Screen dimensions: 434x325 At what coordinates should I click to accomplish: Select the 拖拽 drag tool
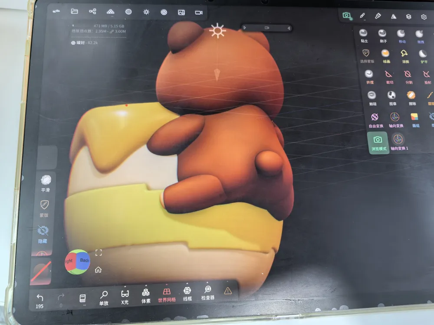(420, 37)
